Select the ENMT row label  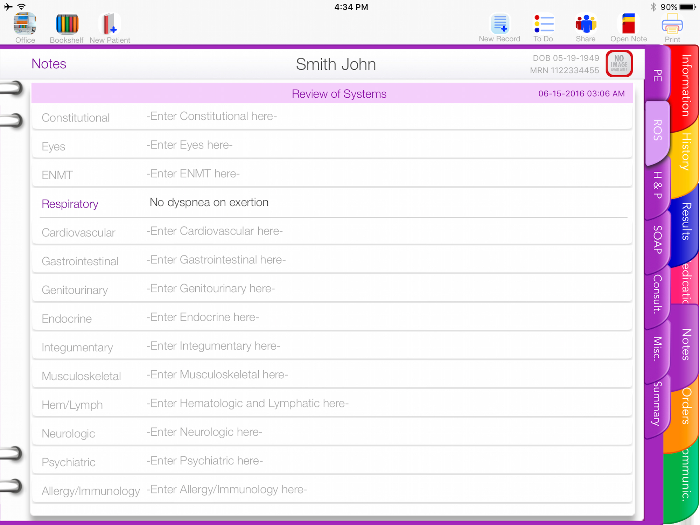(x=57, y=175)
